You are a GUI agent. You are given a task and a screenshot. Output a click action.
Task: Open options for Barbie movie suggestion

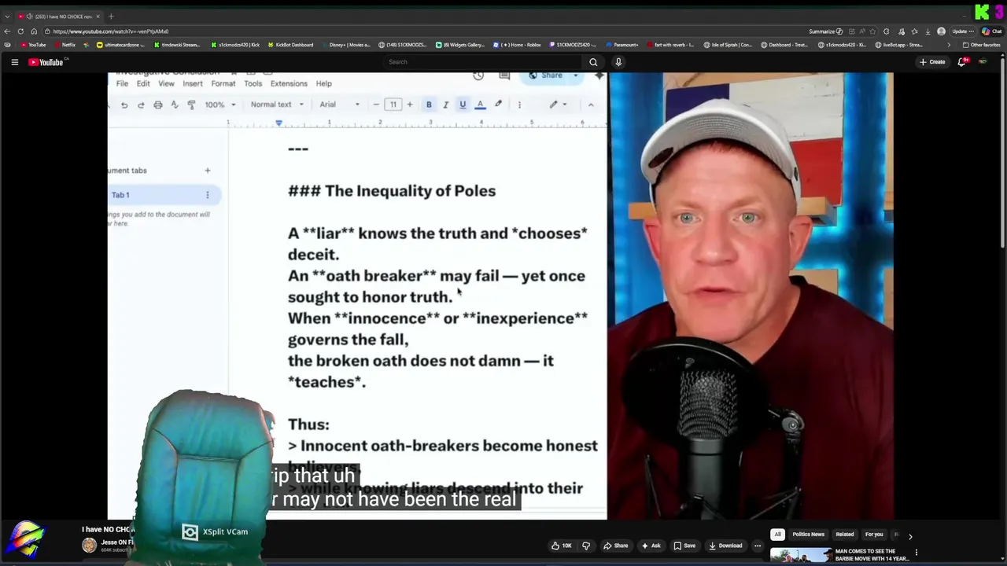click(916, 553)
